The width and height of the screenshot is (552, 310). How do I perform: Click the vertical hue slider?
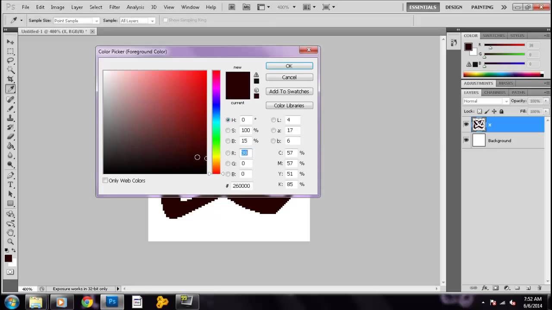click(x=216, y=121)
